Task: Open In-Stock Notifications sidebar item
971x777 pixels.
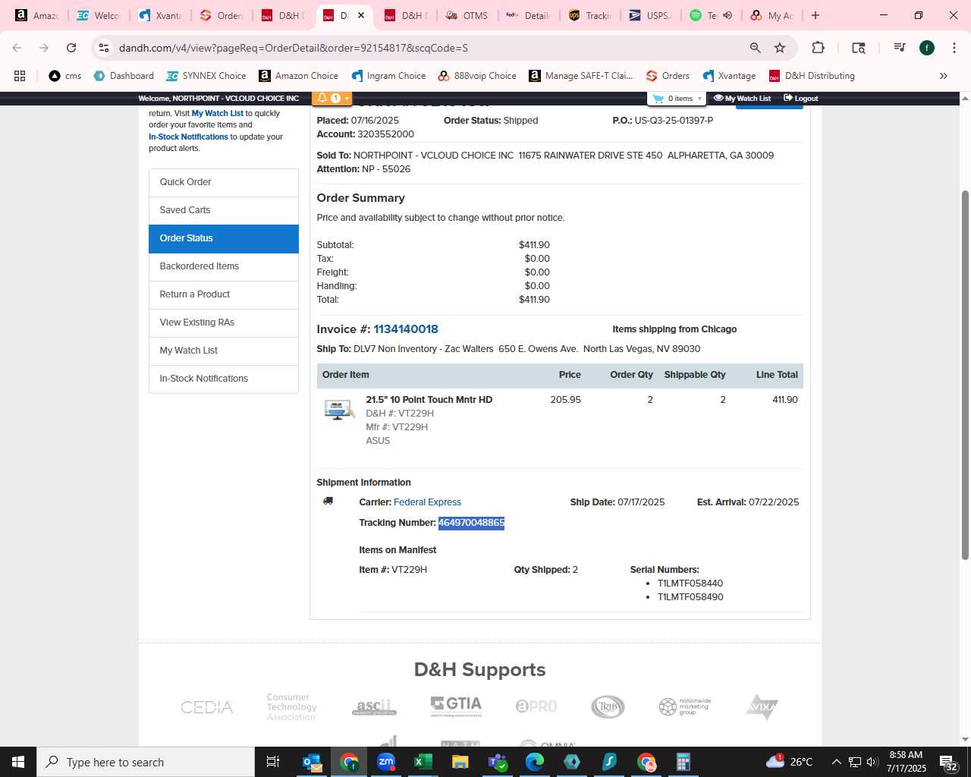Action: [224, 379]
